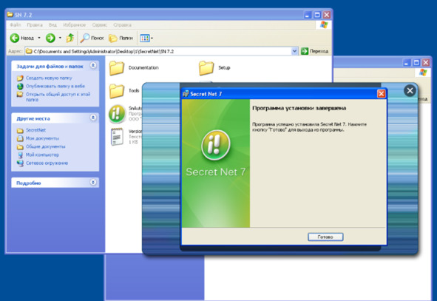Select the Documentation folder icon
This screenshot has height=301, width=437.
117,68
